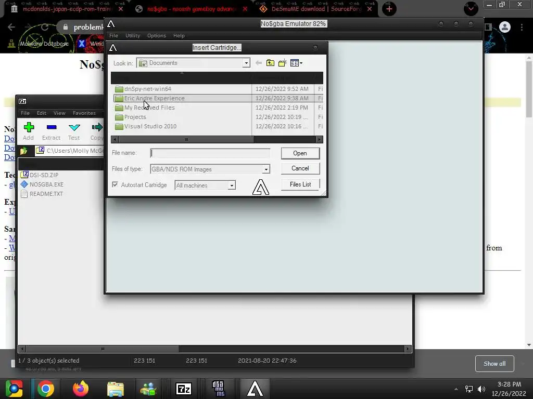Viewport: 533px width, 399px height.
Task: Click the Files List button
Action: click(300, 184)
